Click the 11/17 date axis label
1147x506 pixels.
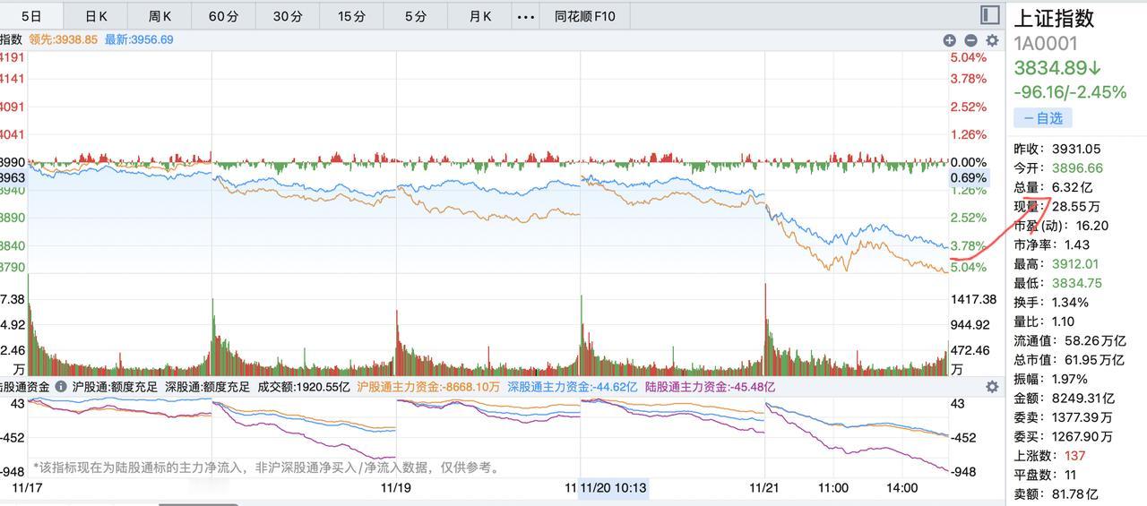[x=28, y=488]
